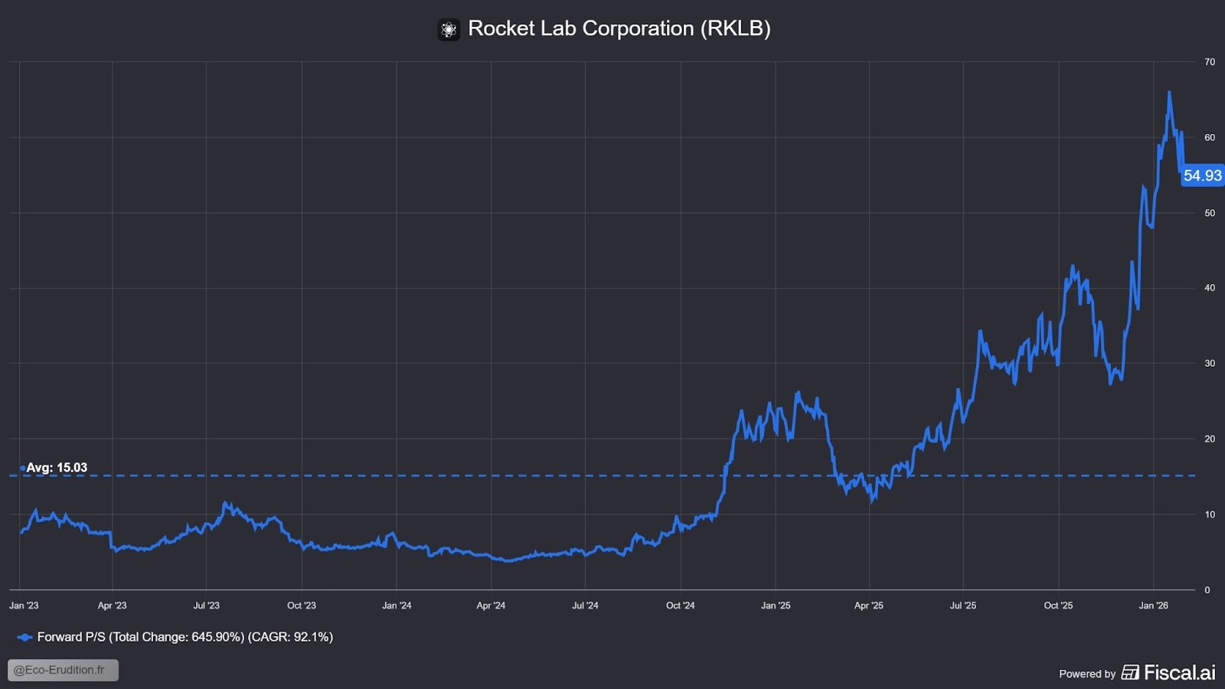Open the Fiscal.ai wordmark link
The image size is (1225, 689).
tap(1179, 673)
